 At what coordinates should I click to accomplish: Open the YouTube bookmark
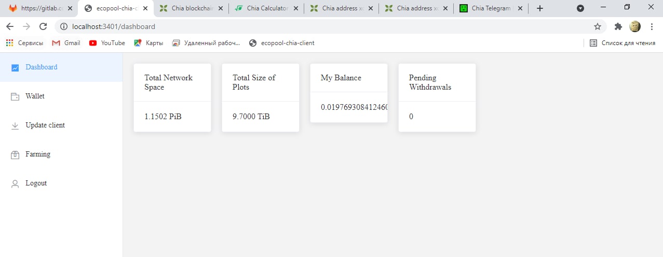click(107, 43)
